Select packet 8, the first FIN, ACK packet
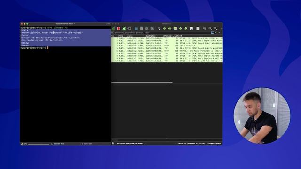The width and height of the screenshot is (301, 169). pyautogui.click(x=167, y=56)
